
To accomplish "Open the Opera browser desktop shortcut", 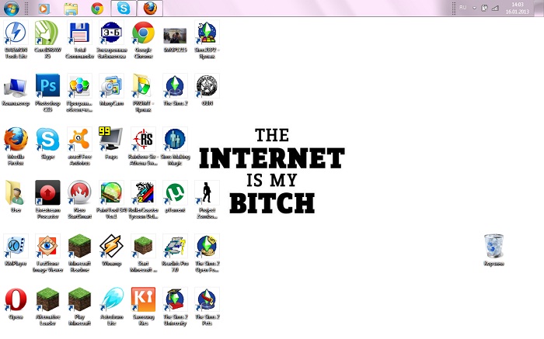I will pyautogui.click(x=16, y=299).
